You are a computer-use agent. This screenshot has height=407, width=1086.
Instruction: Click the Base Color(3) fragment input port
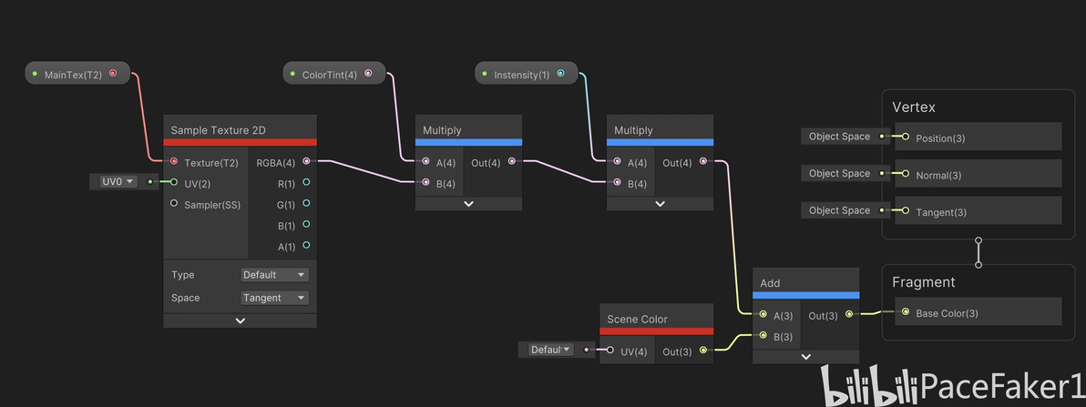click(906, 311)
